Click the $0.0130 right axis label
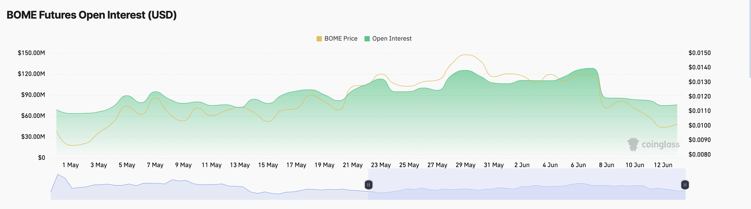 699,82
